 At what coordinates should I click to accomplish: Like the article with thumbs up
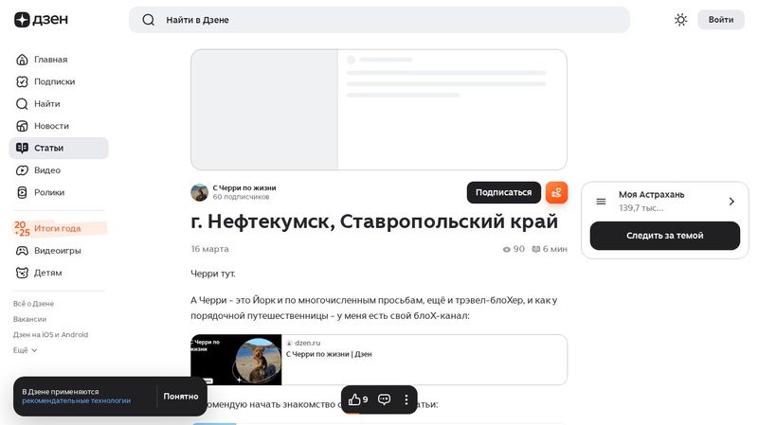coord(355,399)
